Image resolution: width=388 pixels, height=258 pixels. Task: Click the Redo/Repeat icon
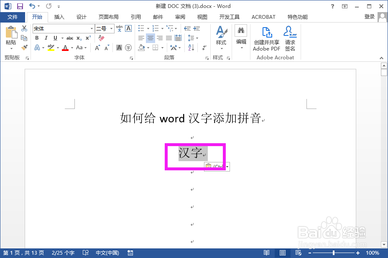point(49,6)
